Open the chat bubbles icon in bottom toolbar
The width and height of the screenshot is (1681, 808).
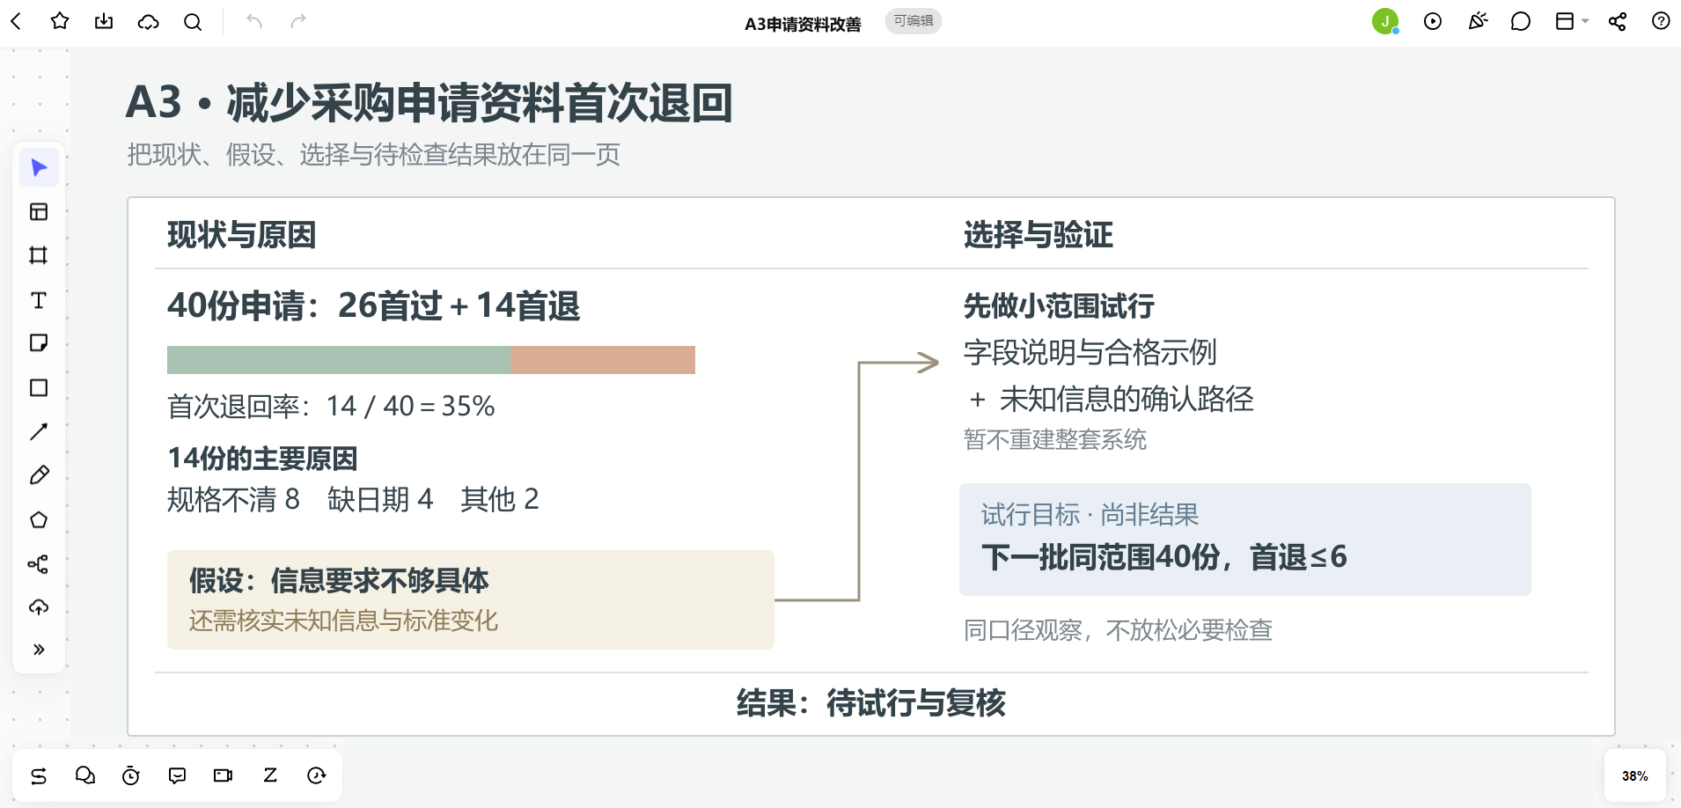click(x=85, y=775)
